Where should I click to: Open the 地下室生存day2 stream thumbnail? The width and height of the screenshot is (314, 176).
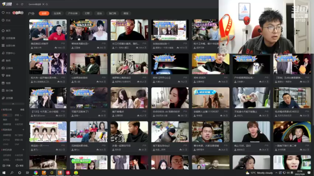170,132
